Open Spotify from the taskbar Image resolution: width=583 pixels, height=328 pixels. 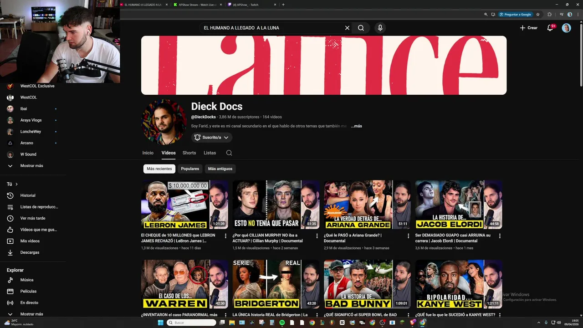click(282, 323)
